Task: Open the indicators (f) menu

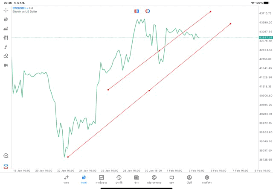Action: coord(6,47)
